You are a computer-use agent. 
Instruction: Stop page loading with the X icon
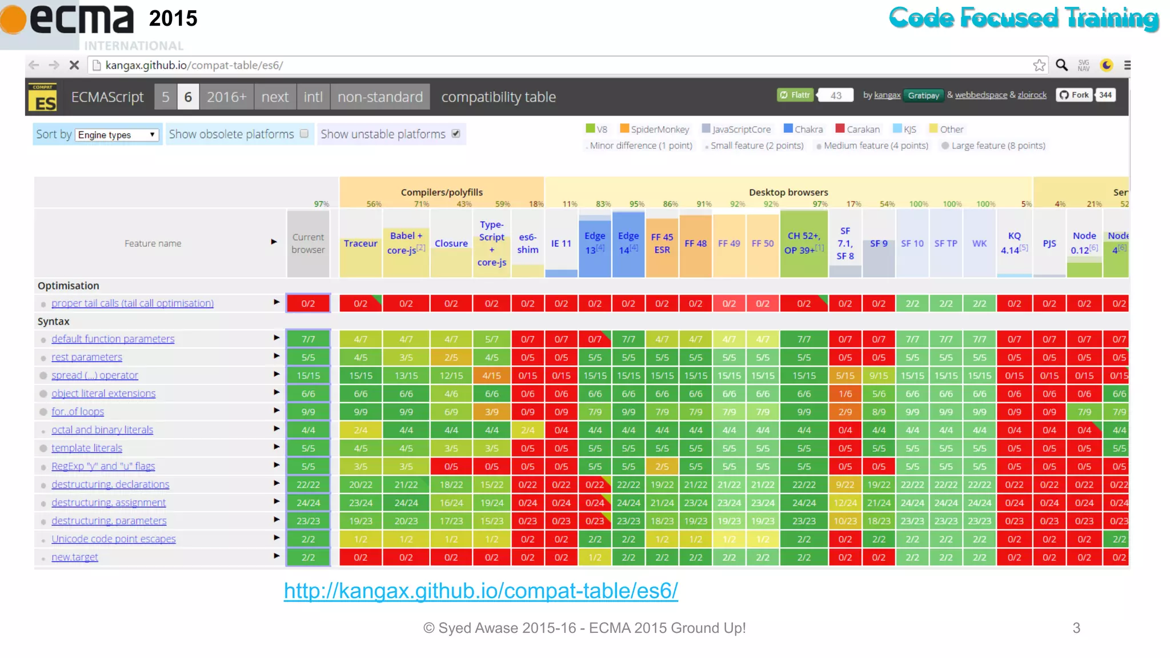[x=74, y=65]
